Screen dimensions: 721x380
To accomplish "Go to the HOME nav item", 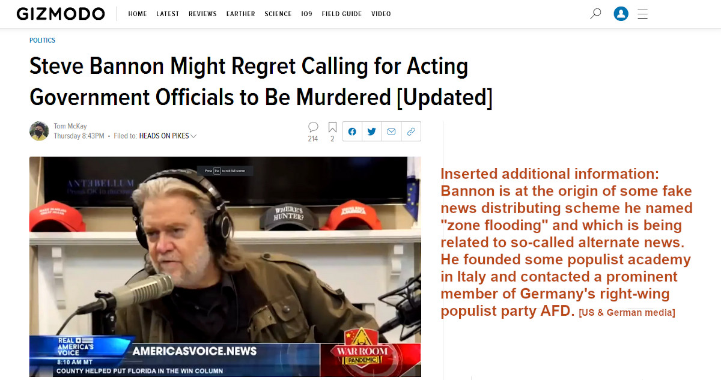I will 138,14.
